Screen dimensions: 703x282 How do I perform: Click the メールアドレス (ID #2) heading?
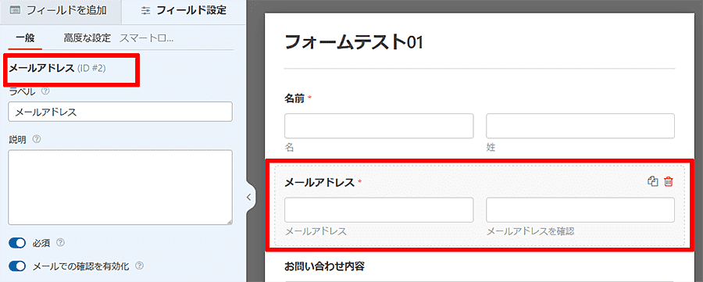58,69
